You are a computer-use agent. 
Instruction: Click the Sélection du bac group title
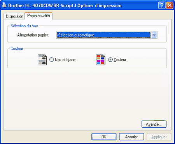(24, 26)
